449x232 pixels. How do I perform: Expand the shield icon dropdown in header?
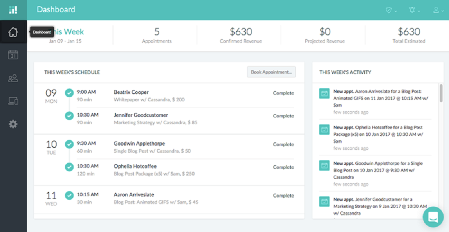pyautogui.click(x=391, y=10)
